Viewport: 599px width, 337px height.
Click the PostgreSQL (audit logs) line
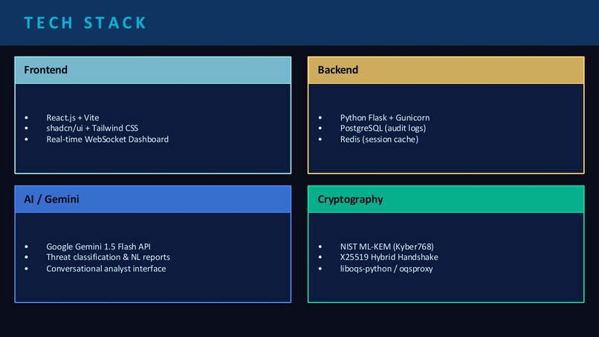[x=383, y=128]
